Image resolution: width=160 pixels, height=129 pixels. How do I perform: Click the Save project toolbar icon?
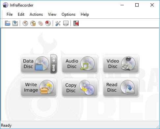click(x=15, y=23)
